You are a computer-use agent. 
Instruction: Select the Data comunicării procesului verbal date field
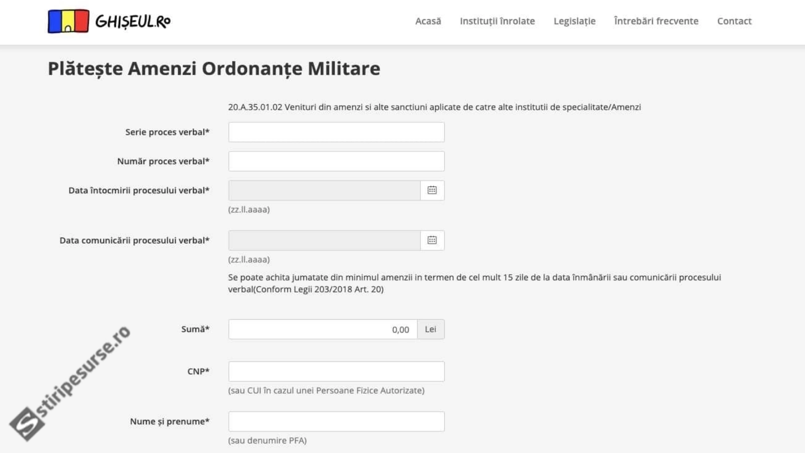coord(324,241)
